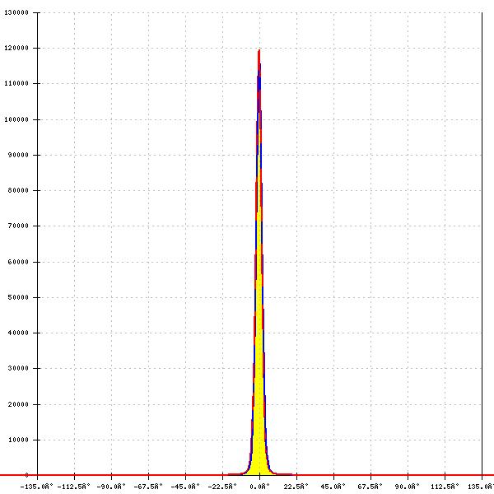Click the -90.0° x-axis label
494x494 pixels.
pos(112,487)
